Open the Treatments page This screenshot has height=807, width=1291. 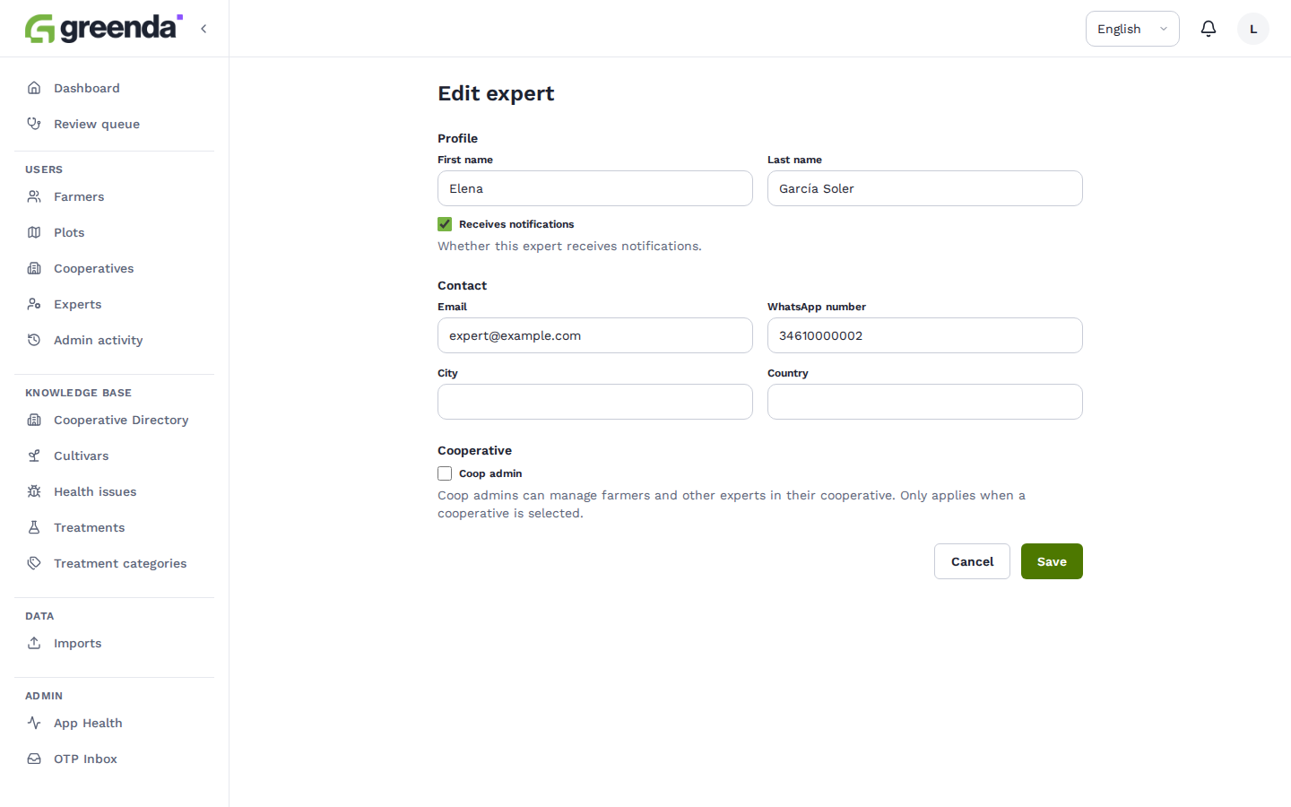(114, 527)
